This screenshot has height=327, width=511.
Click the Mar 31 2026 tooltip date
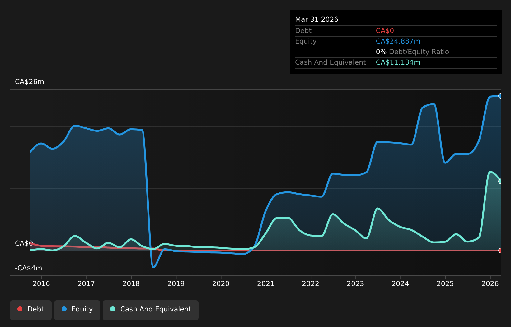(316, 20)
